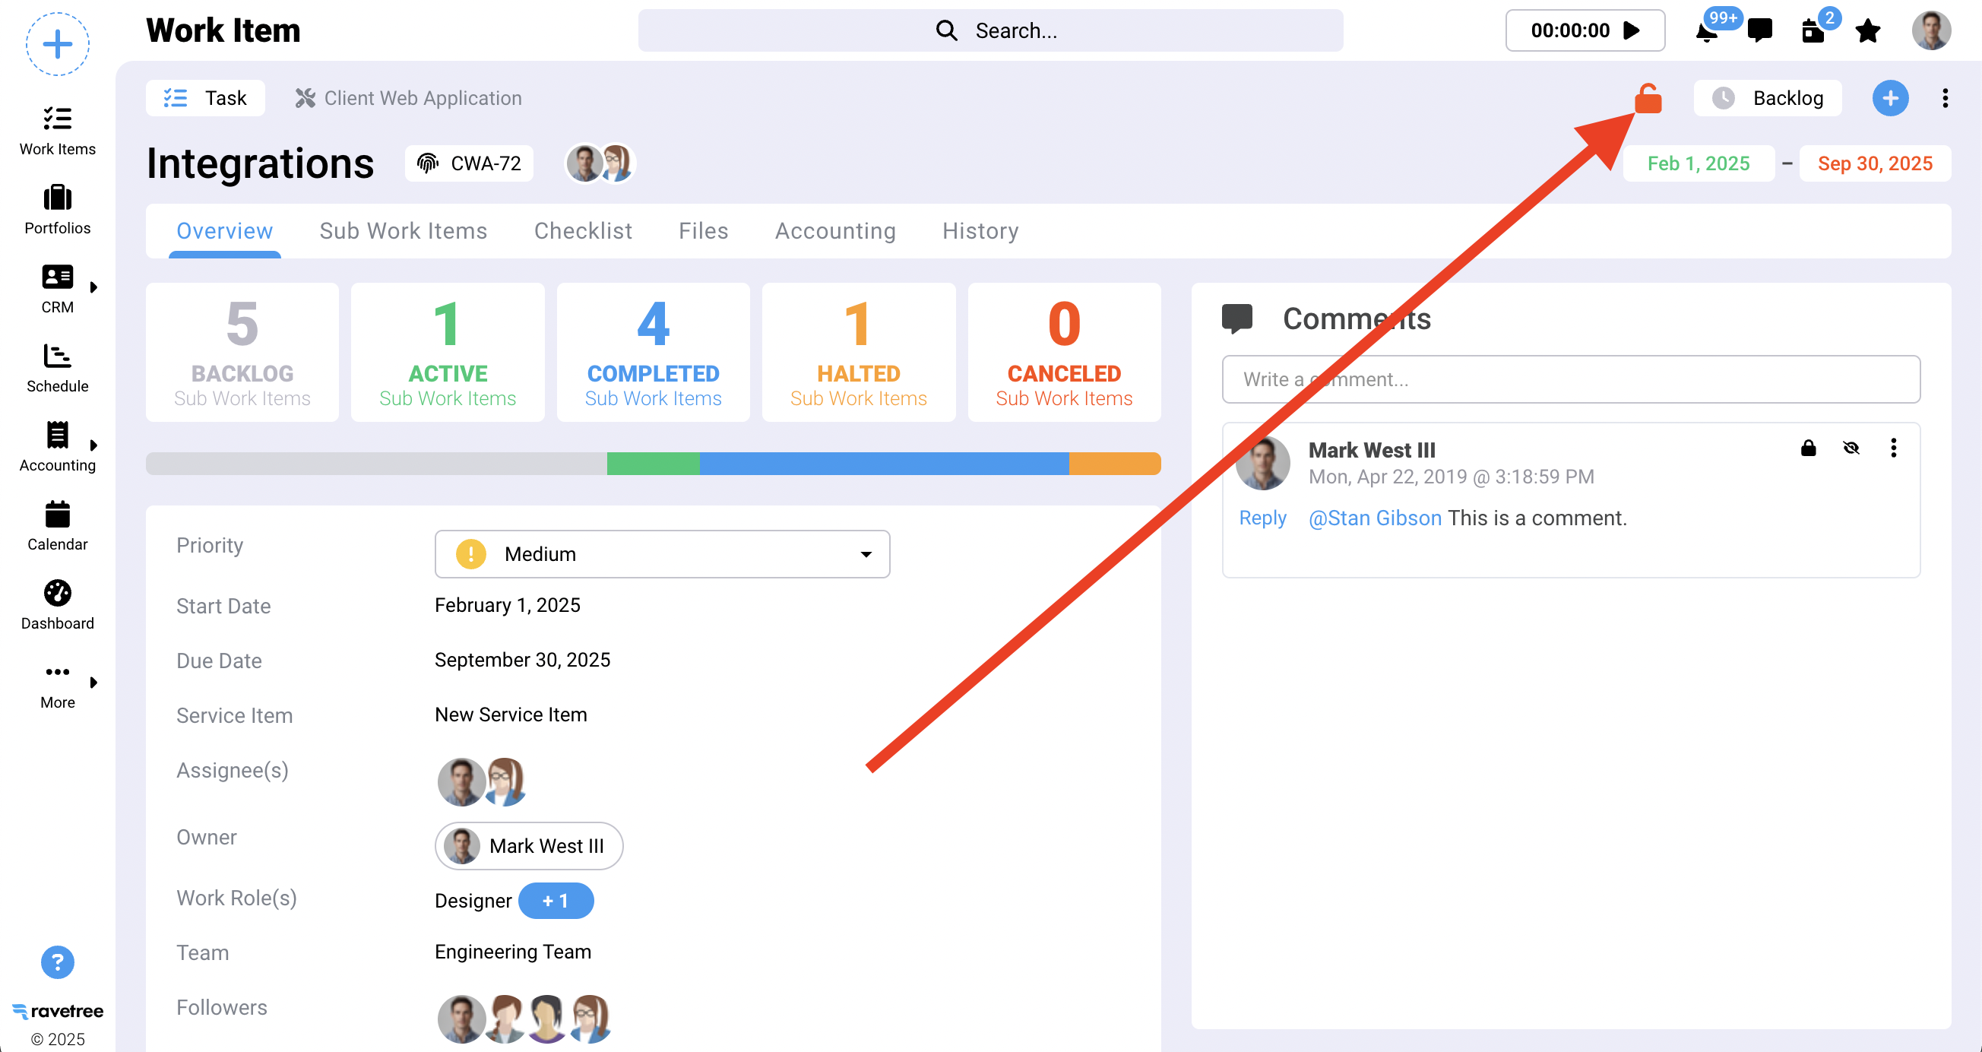Click the CWA-72 fingerprint ID badge
This screenshot has width=1982, height=1052.
[470, 163]
